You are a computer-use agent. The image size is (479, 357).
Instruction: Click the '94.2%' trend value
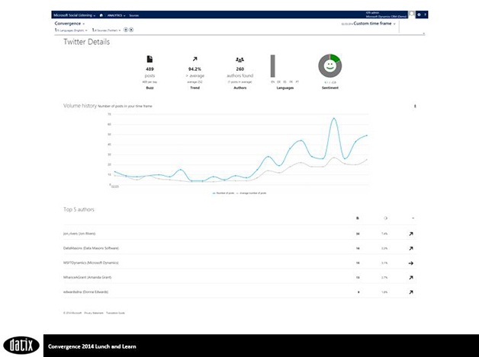point(195,69)
